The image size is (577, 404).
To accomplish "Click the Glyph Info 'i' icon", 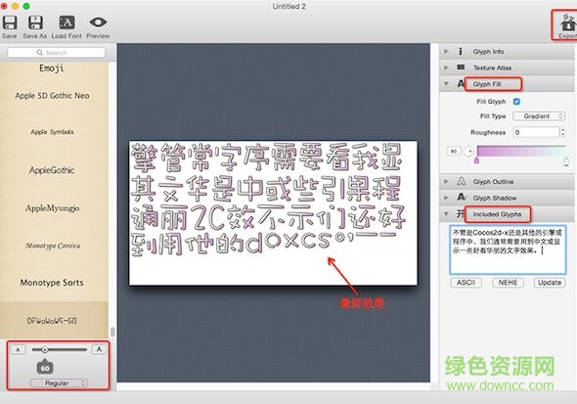I will [461, 52].
